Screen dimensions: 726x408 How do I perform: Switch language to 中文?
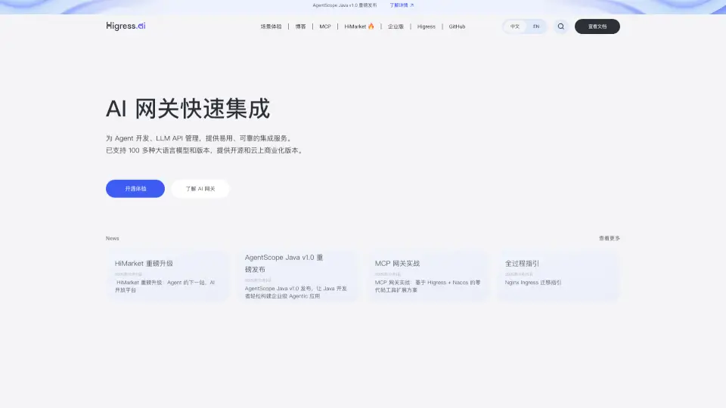coord(515,26)
